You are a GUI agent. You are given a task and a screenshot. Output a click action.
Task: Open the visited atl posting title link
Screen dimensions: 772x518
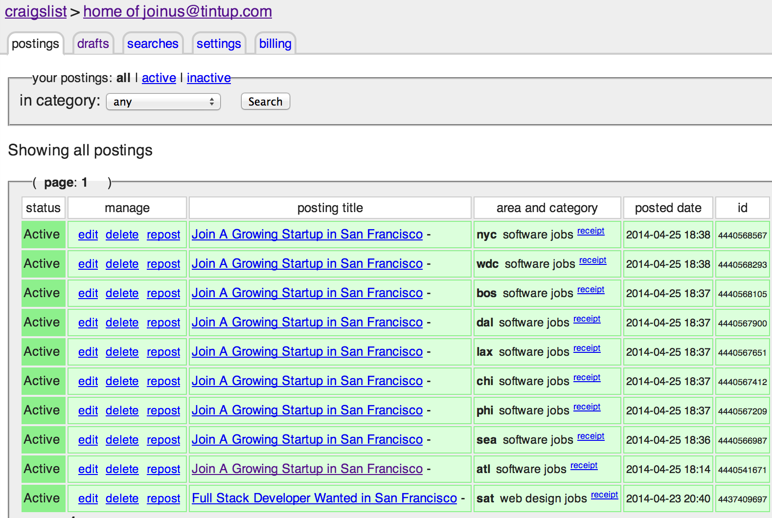[x=307, y=469]
